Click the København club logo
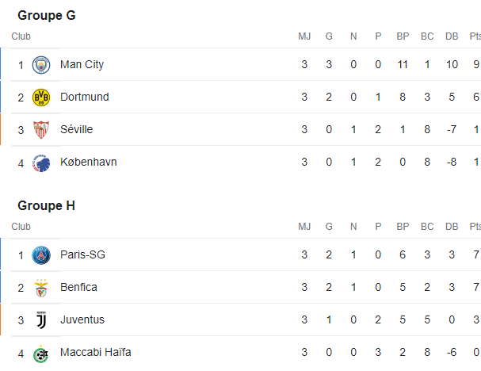This screenshot has height=371, width=481. pyautogui.click(x=40, y=163)
